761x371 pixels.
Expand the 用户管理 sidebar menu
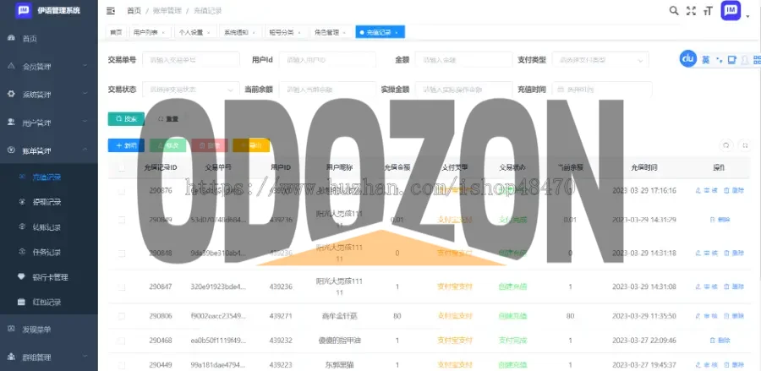[48, 123]
